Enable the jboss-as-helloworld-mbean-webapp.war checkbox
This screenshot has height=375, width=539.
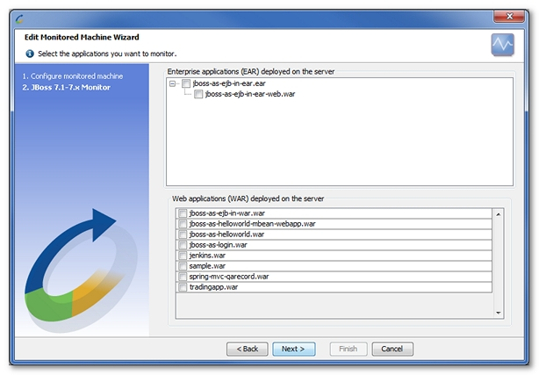pos(183,224)
